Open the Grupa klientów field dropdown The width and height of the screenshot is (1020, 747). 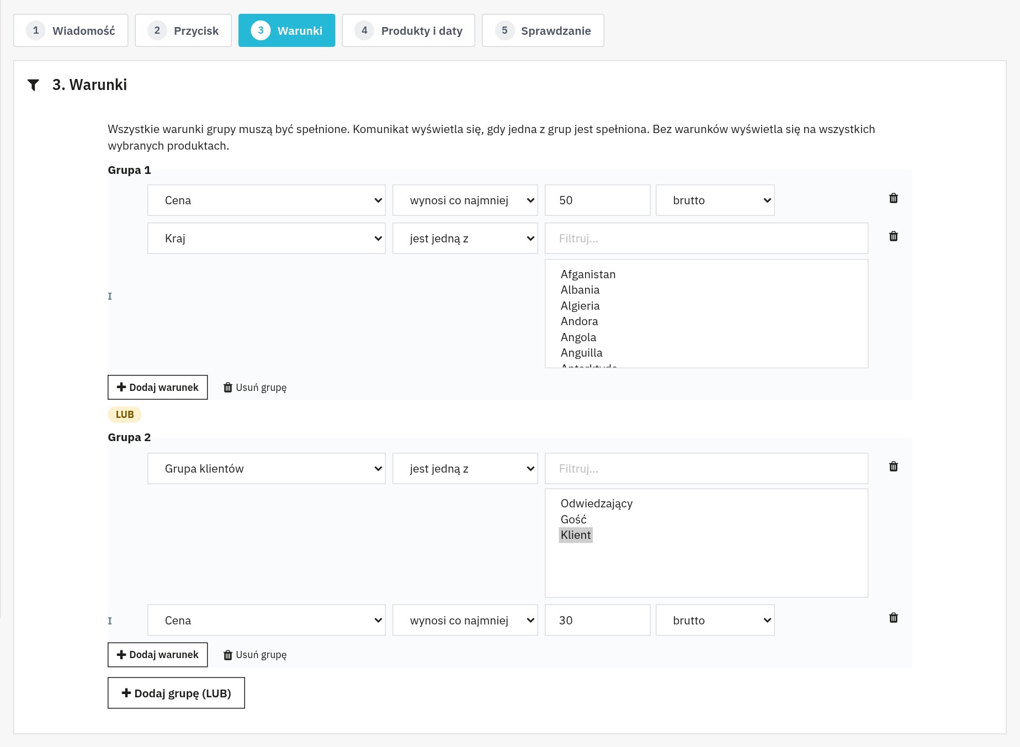tap(267, 468)
